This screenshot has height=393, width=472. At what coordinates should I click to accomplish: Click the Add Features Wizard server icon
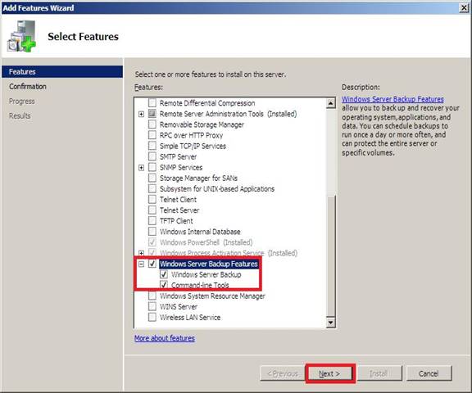pos(21,36)
